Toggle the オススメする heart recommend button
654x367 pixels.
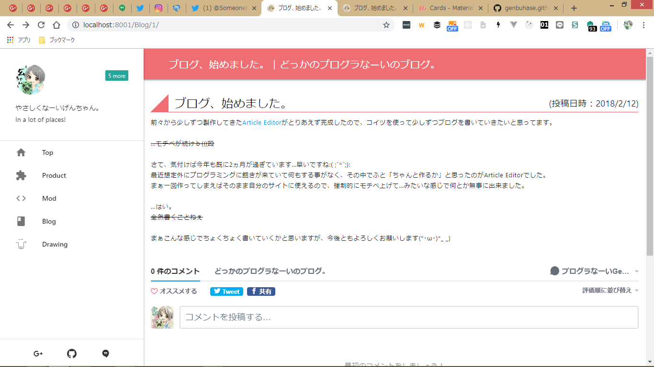point(174,291)
